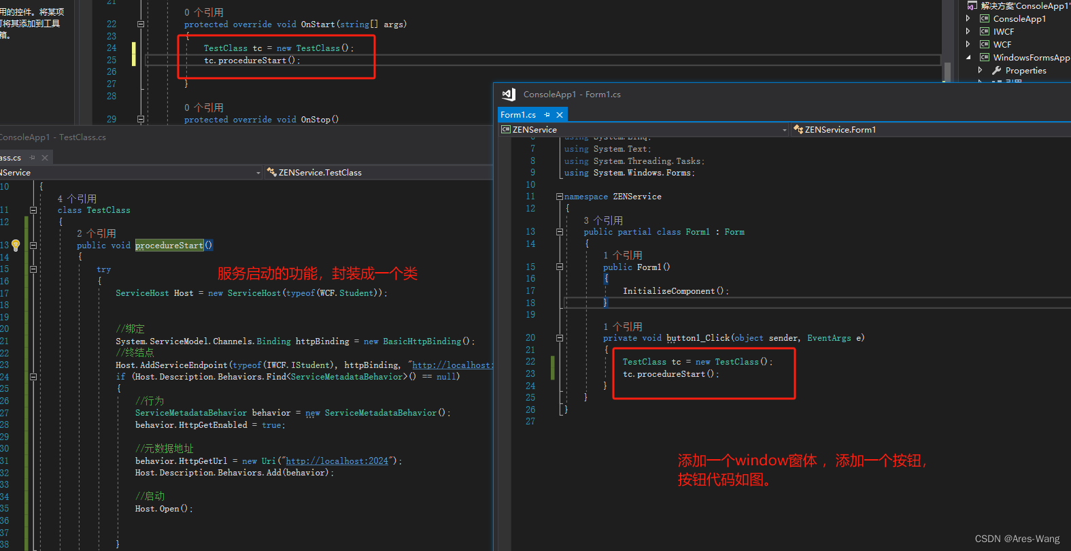1071x551 pixels.
Task: Expand the WCF project node
Action: point(968,44)
